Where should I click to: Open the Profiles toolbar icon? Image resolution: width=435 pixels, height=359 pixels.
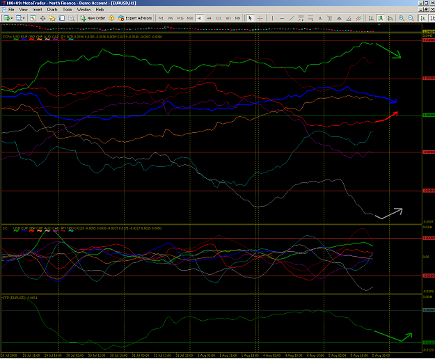19,18
